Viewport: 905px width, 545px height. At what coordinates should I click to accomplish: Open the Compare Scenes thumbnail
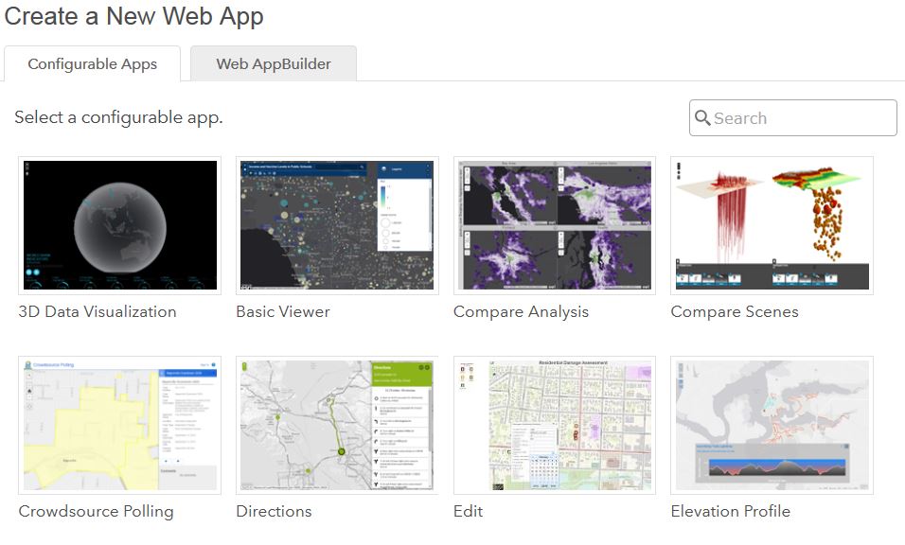(772, 225)
